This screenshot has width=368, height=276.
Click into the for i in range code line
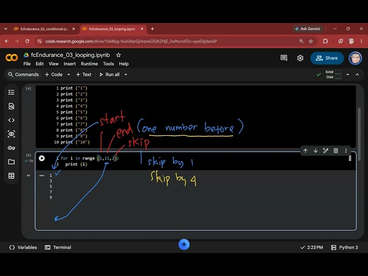tap(90, 159)
